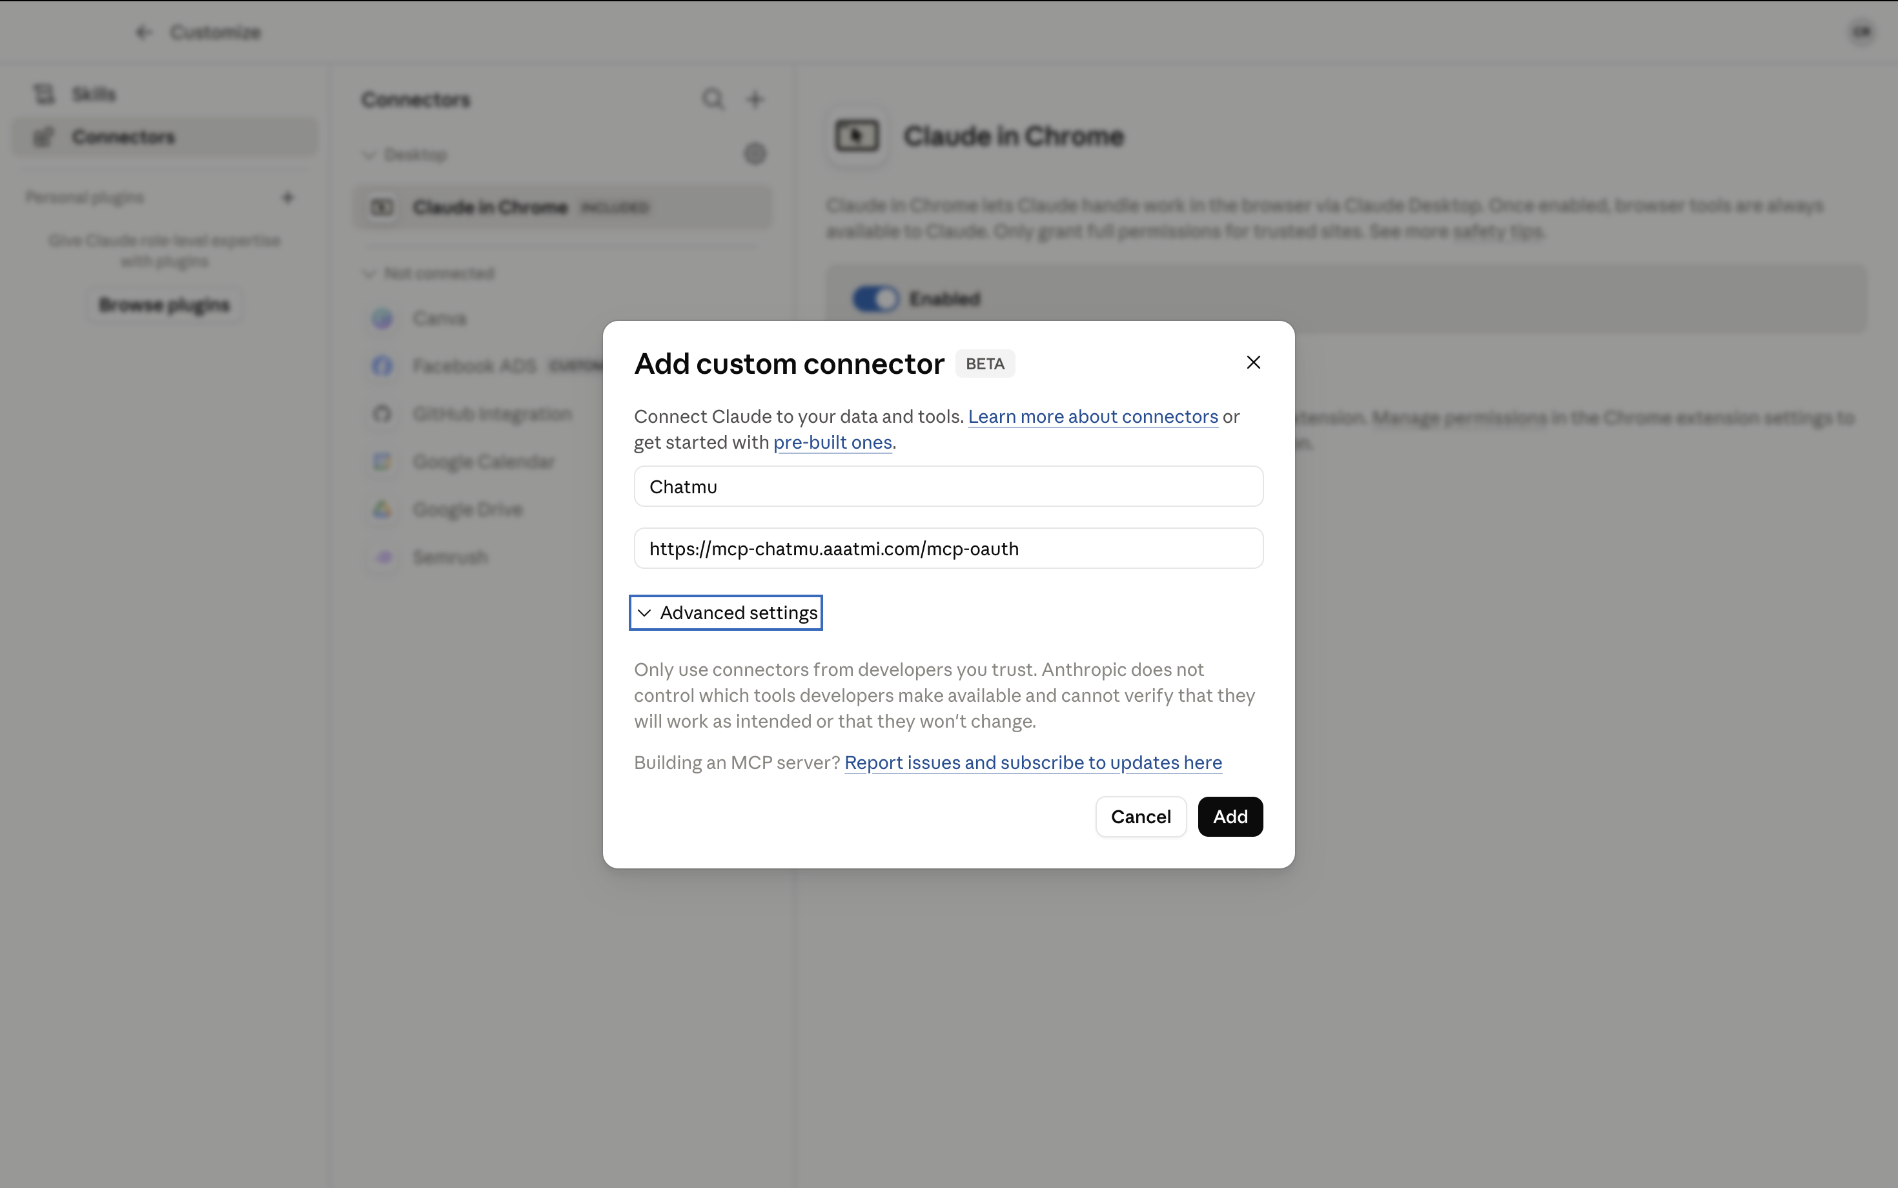Screen dimensions: 1898x1188
Task: Click the Add button
Action: (1229, 816)
